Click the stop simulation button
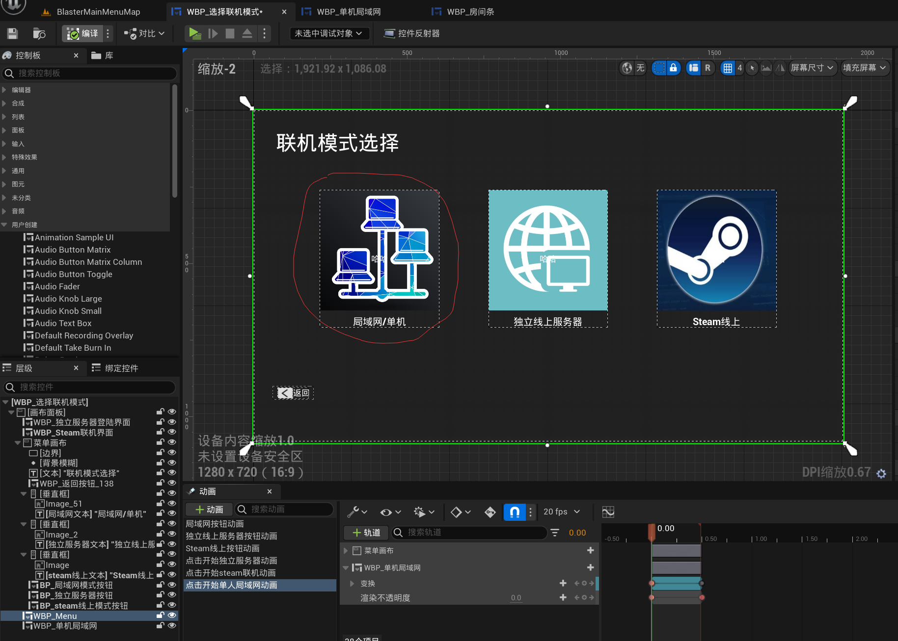Viewport: 898px width, 641px height. click(x=230, y=33)
